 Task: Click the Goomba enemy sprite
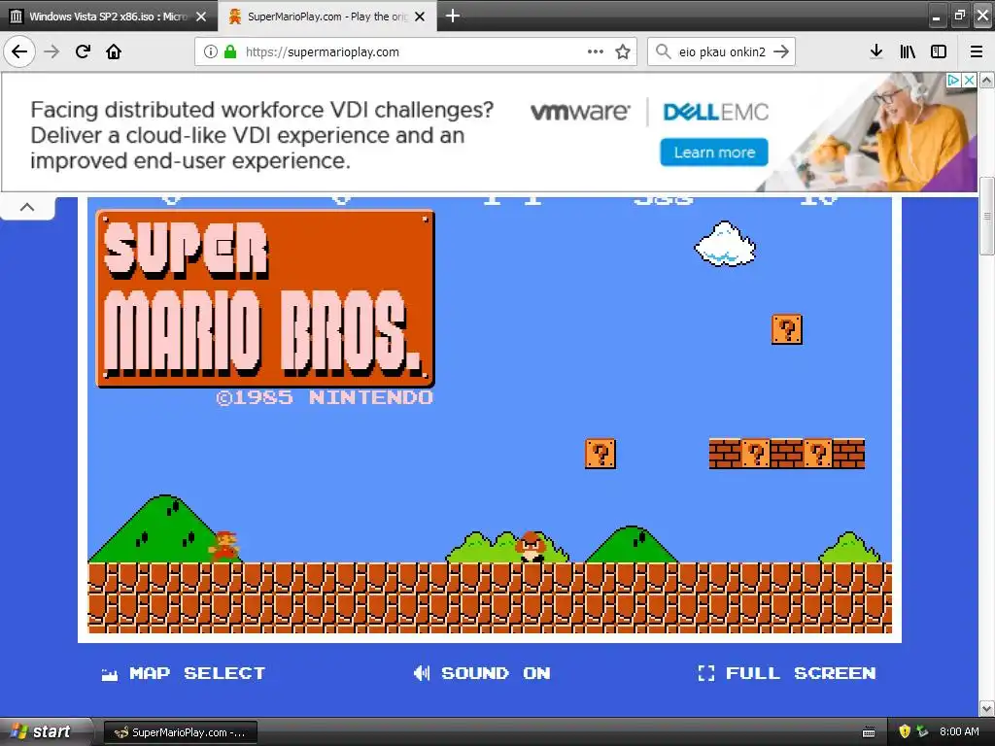(530, 547)
